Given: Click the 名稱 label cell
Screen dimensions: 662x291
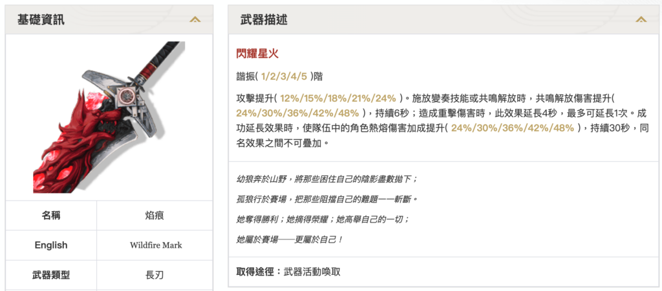Looking at the screenshot, I should coord(51,216).
